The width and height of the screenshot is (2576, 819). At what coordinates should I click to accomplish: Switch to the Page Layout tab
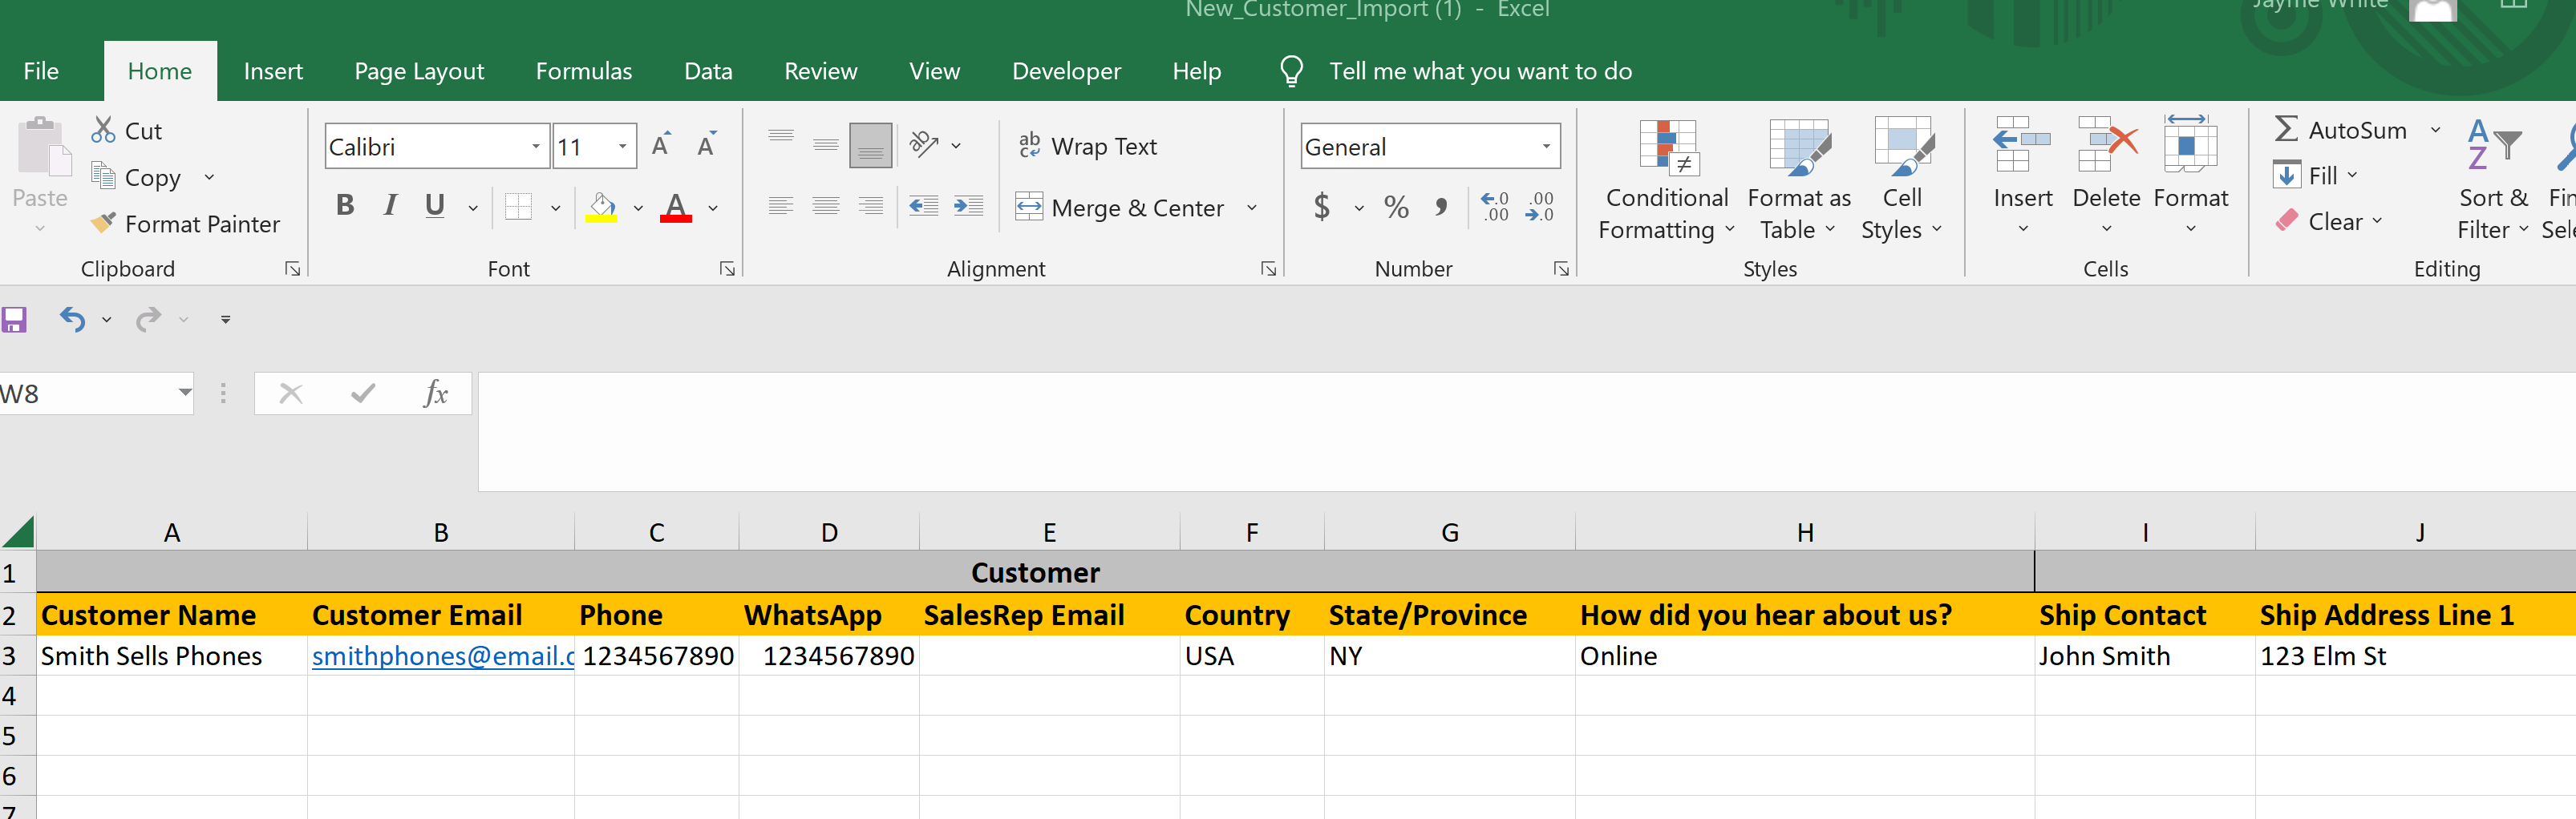point(419,71)
